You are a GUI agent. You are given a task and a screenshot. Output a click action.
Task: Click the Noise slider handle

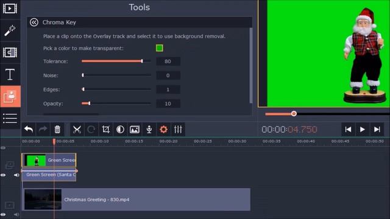point(83,75)
